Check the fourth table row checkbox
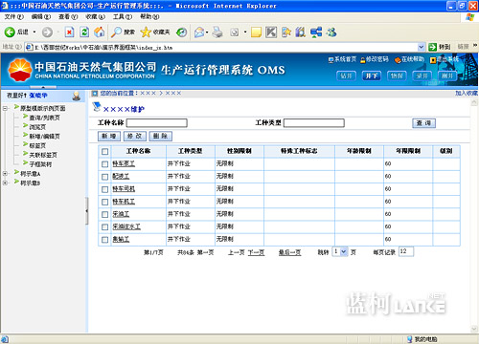 pos(104,202)
